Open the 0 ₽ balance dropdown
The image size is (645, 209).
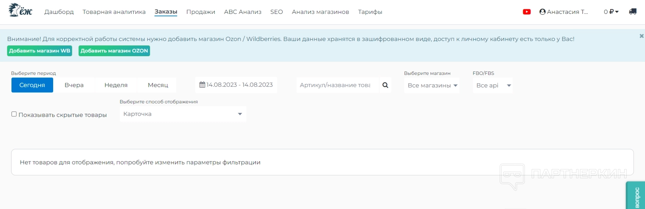[x=611, y=12]
